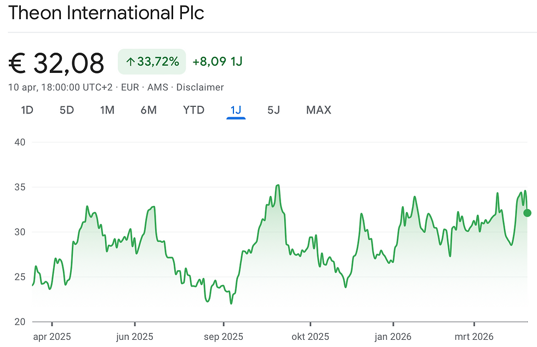Image resolution: width=537 pixels, height=347 pixels.
Task: Click the jan 2026 axis label
Action: click(393, 337)
